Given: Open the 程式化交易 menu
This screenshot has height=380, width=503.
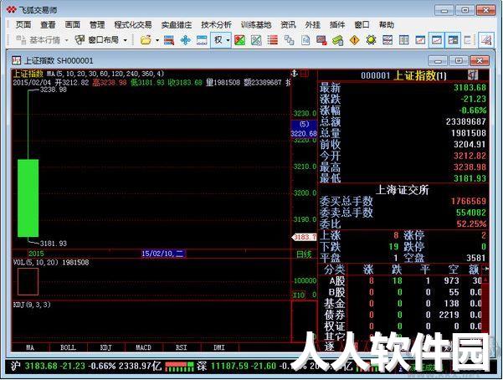Looking at the screenshot, I should 133,25.
